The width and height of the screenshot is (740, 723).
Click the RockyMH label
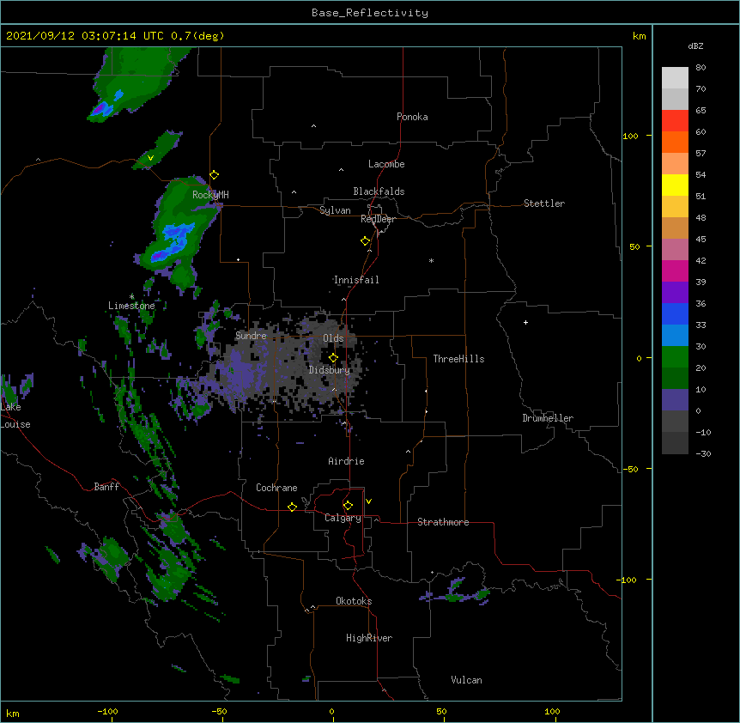[210, 195]
